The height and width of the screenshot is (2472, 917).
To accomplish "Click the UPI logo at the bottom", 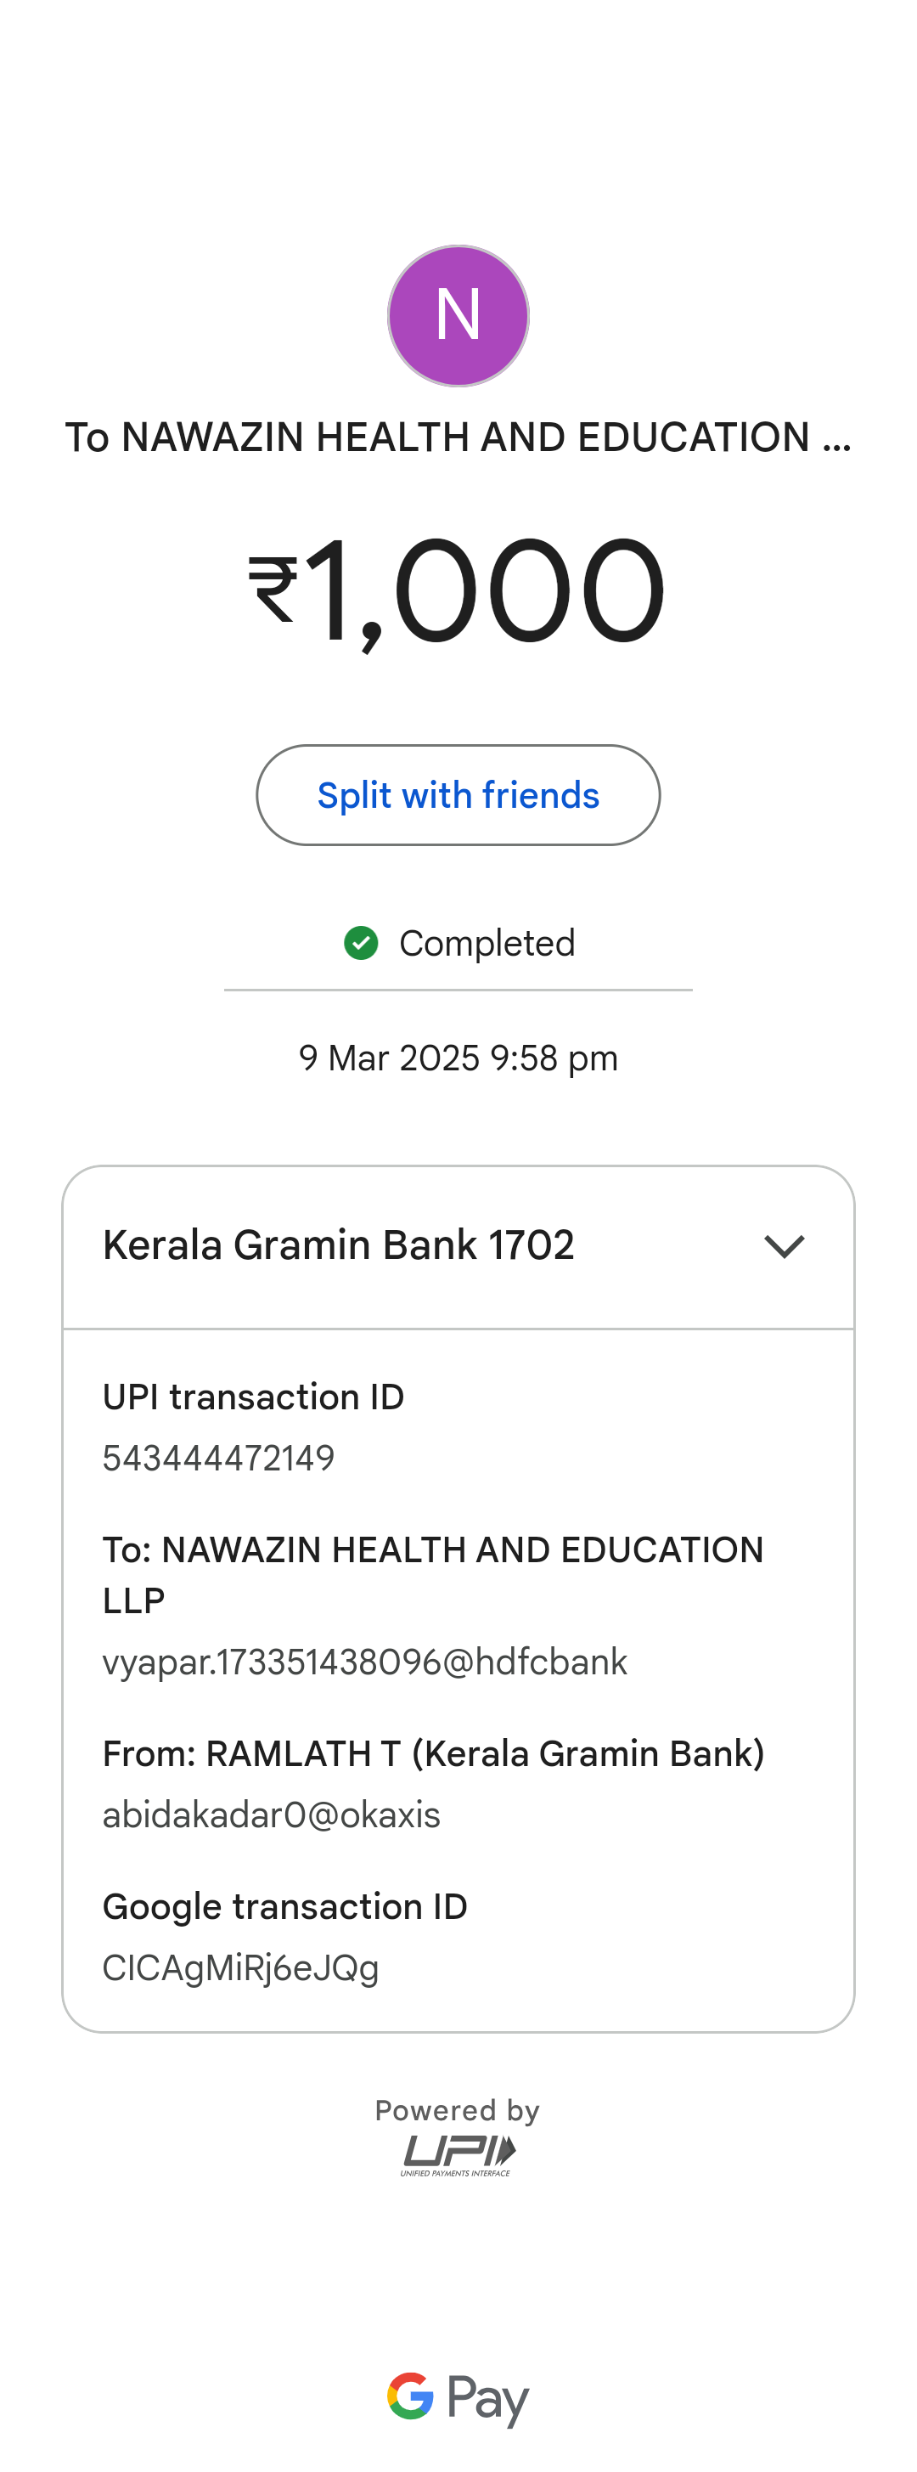I will [458, 2154].
